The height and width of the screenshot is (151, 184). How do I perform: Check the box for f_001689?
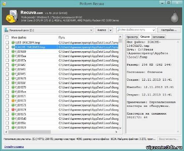(7, 52)
